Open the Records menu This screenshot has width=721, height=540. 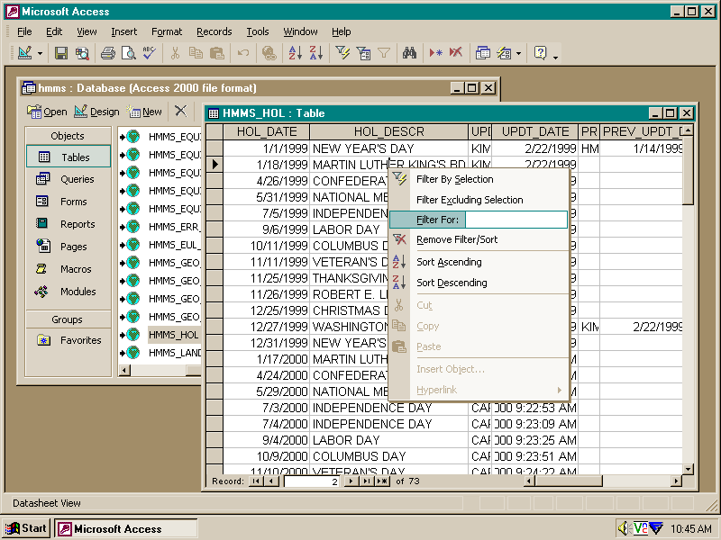(214, 31)
